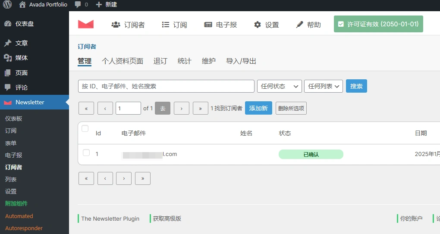Screen dimensions: 440x234
Task: Click the blue 搜索 button
Action: [356, 86]
